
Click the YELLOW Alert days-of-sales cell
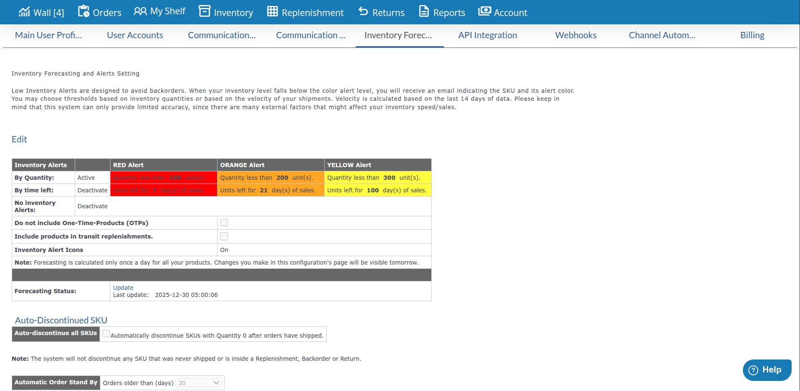click(x=377, y=190)
